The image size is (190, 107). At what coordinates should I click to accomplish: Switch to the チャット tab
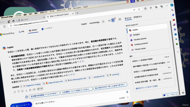128,18
